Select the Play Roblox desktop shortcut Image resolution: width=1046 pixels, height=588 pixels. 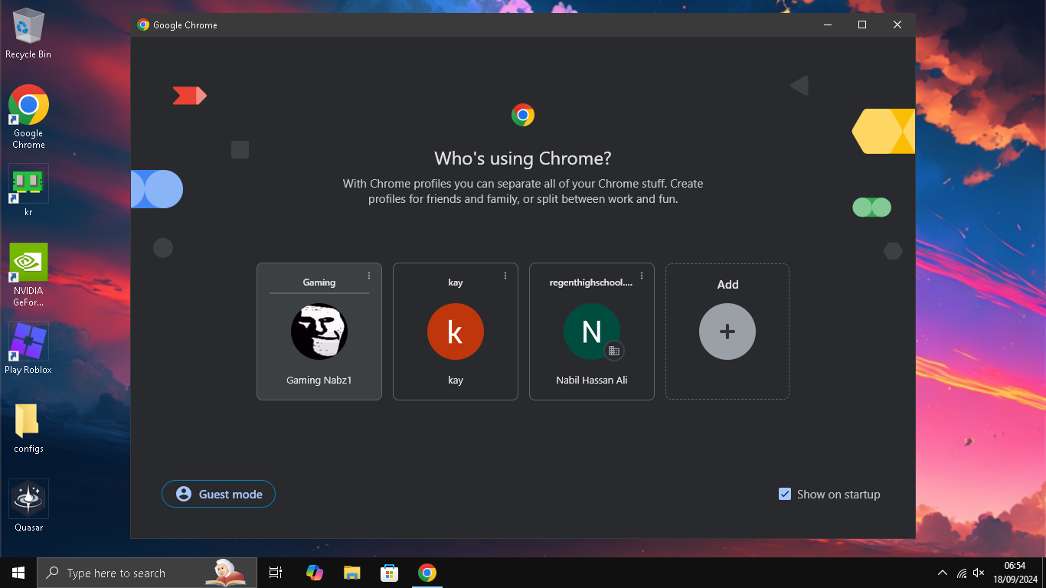pos(28,348)
